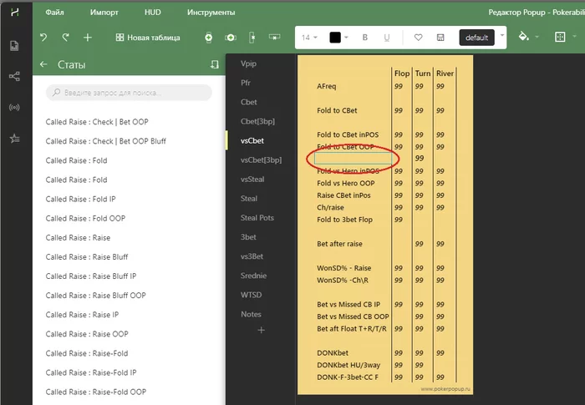The height and width of the screenshot is (405, 585).
Task: Click the Hand2Note logo icon
Action: click(14, 13)
